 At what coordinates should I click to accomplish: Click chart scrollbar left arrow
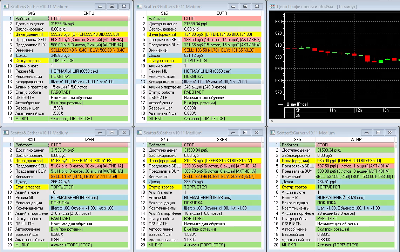(272, 121)
